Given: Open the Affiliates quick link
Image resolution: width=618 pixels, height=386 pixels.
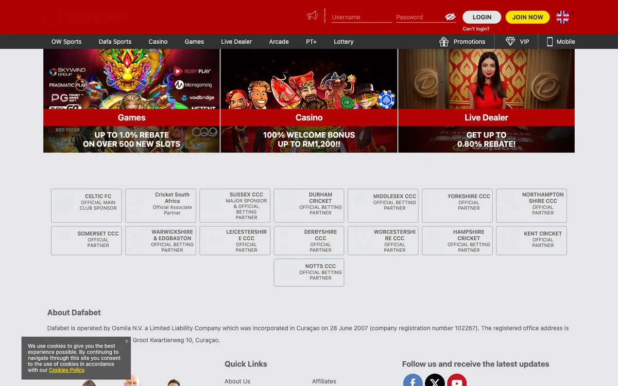Looking at the screenshot, I should (x=324, y=381).
